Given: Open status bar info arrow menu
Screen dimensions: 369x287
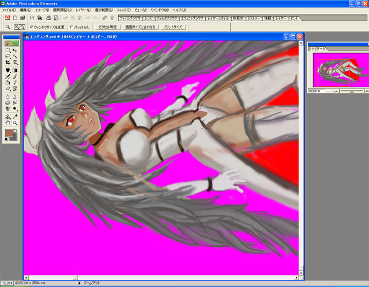Looking at the screenshot, I should [80, 283].
